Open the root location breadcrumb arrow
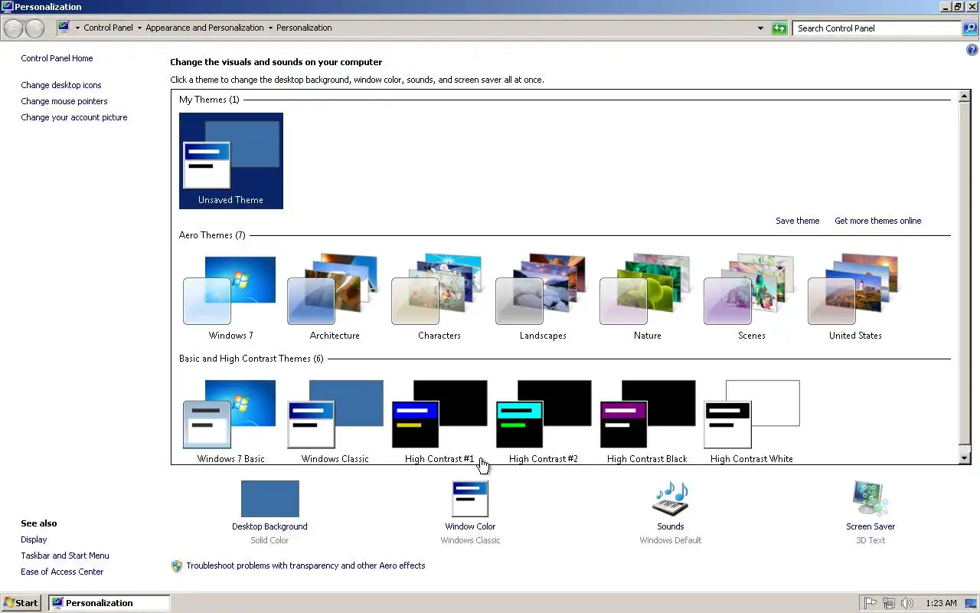The image size is (980, 613). [77, 28]
